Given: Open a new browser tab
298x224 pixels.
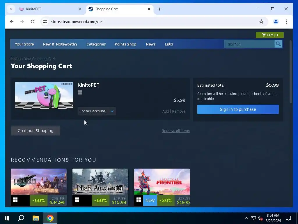Looking at the screenshot, I should 159,9.
